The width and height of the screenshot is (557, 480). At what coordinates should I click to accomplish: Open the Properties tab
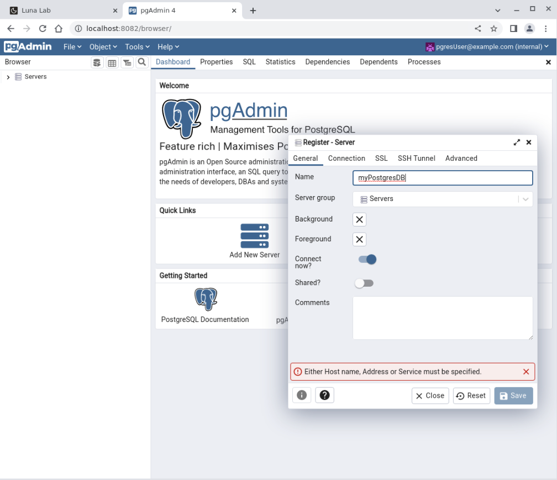(x=217, y=62)
